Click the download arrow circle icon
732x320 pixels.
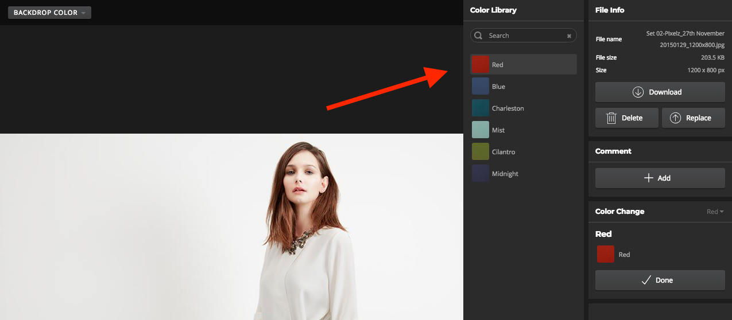[638, 92]
